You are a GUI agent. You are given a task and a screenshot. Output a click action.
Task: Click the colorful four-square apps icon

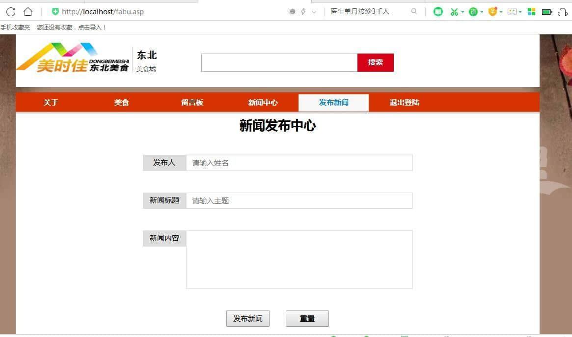[x=531, y=11]
